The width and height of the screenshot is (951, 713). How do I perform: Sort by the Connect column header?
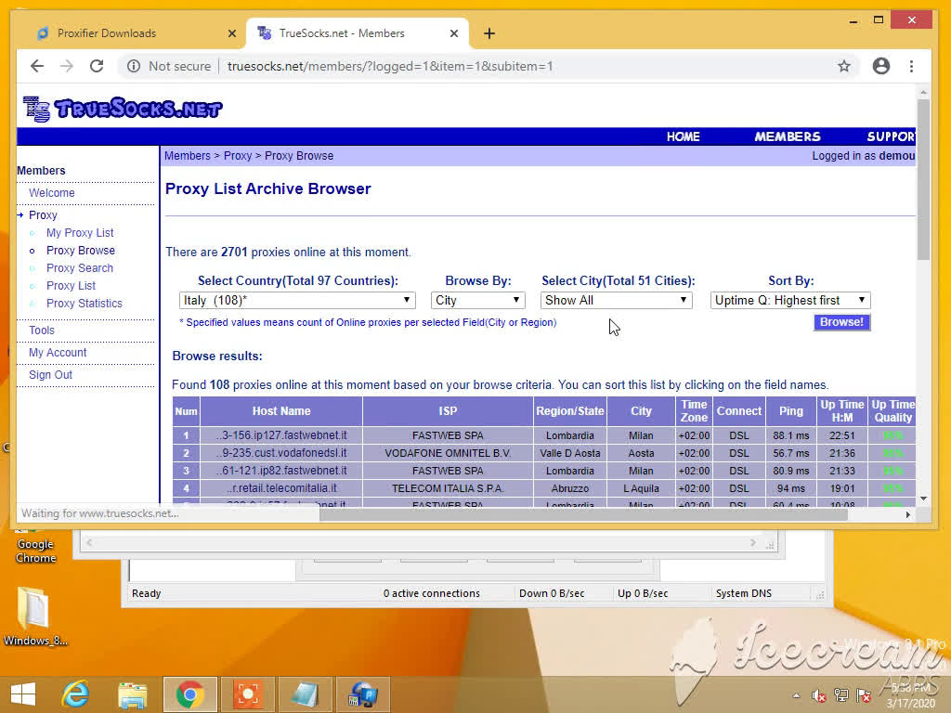(738, 411)
